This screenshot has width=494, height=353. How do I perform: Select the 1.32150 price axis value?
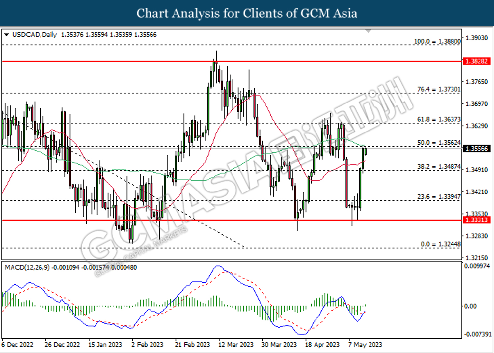[x=477, y=258]
